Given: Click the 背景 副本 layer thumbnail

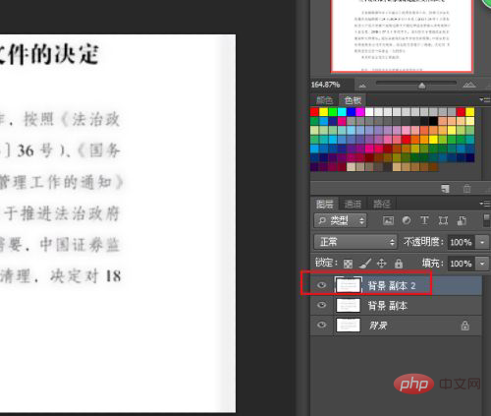Looking at the screenshot, I should click(349, 305).
